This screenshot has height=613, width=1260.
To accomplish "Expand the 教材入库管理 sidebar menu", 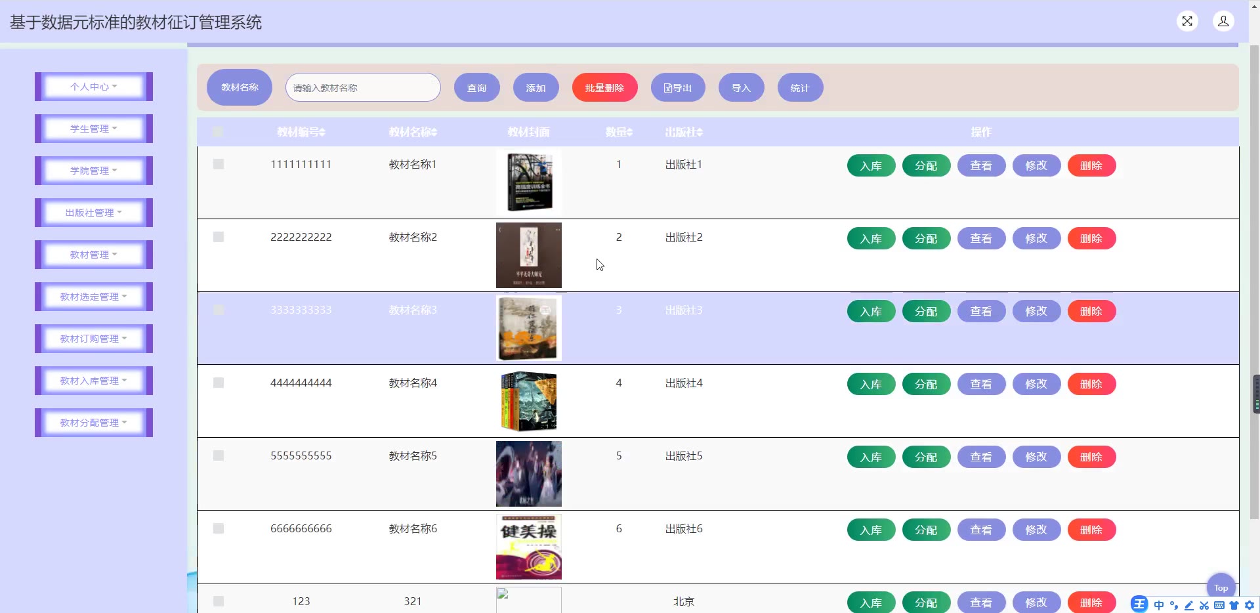I will point(94,381).
